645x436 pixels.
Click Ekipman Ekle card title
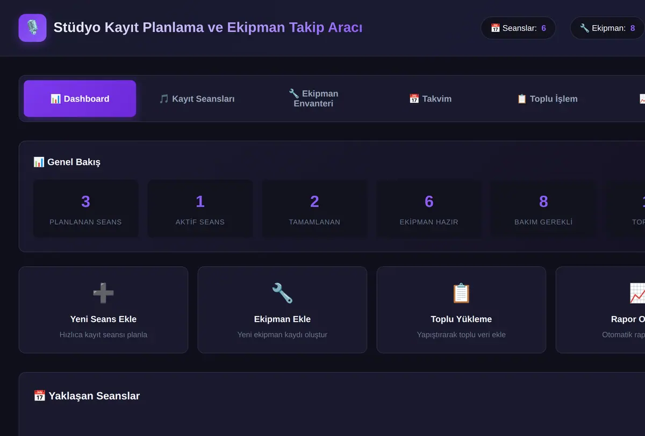pyautogui.click(x=282, y=319)
